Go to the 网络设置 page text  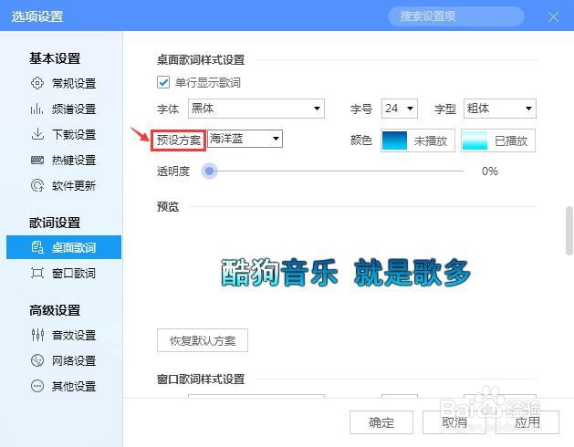tap(74, 360)
